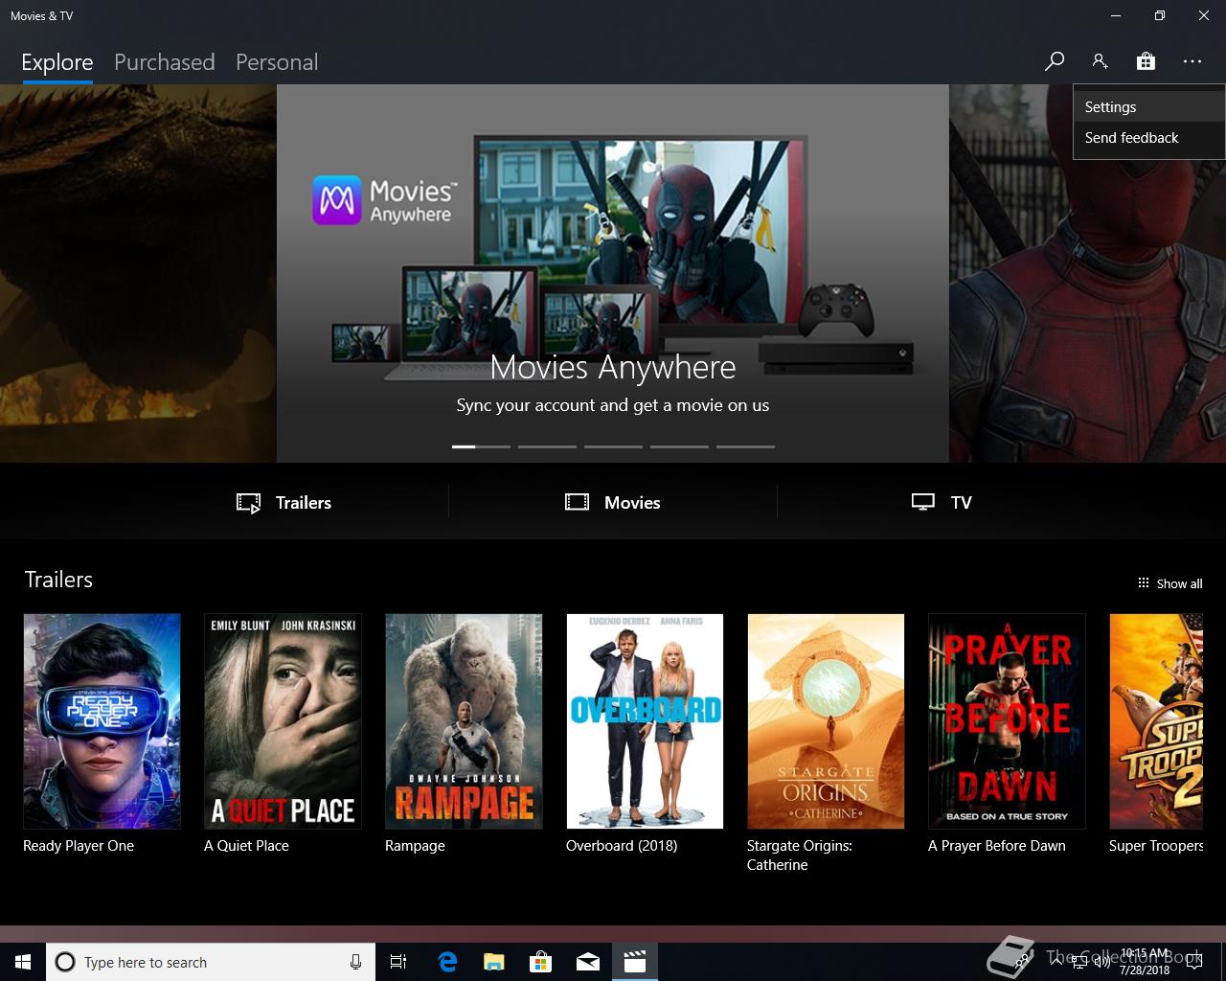Switch to the Explore tab

(57, 62)
